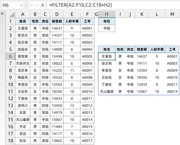Select cell A11 containing 丘处机
The image size is (180, 145).
22,91
